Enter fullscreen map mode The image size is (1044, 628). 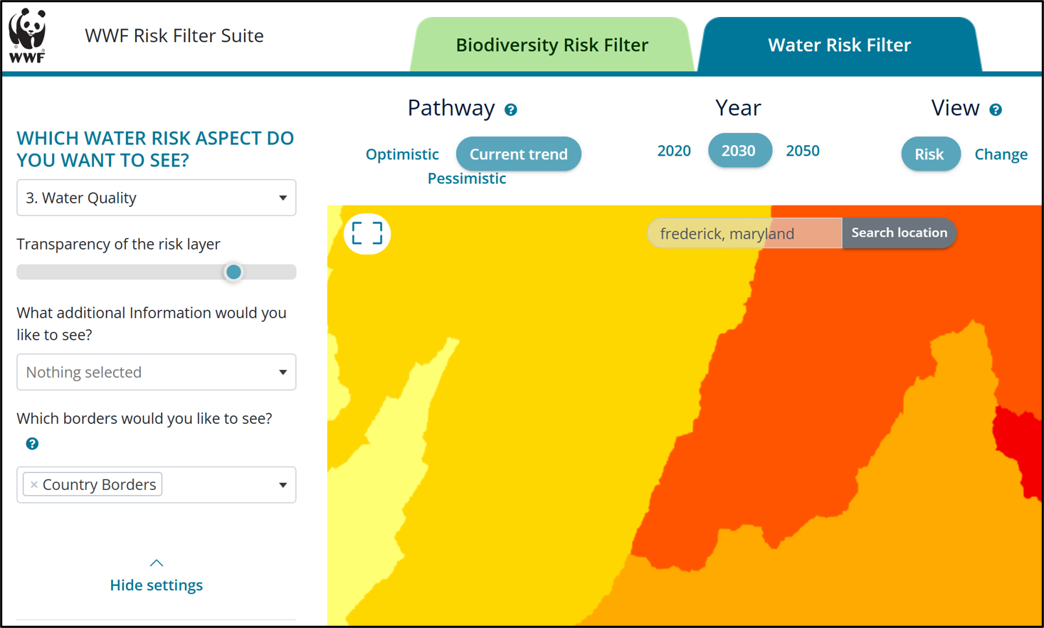coord(367,233)
